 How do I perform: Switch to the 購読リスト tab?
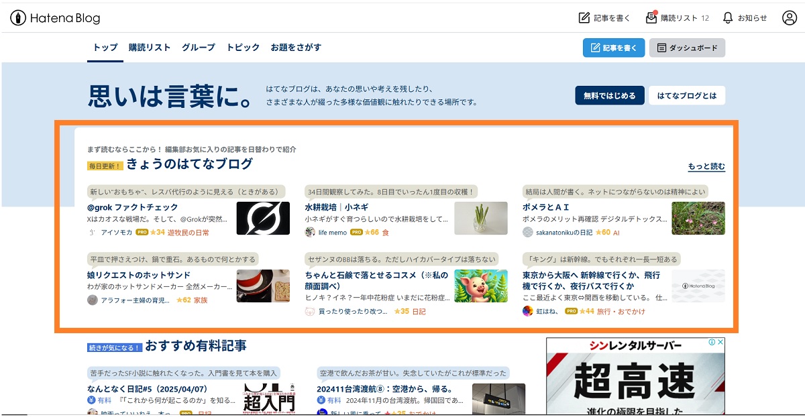coord(150,48)
